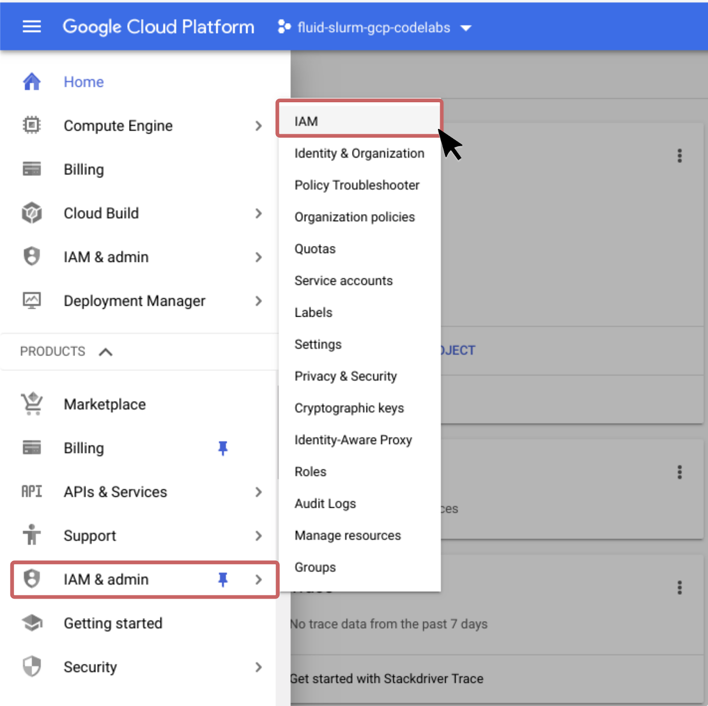
Task: Click the Google Cloud Platform title
Action: (158, 27)
